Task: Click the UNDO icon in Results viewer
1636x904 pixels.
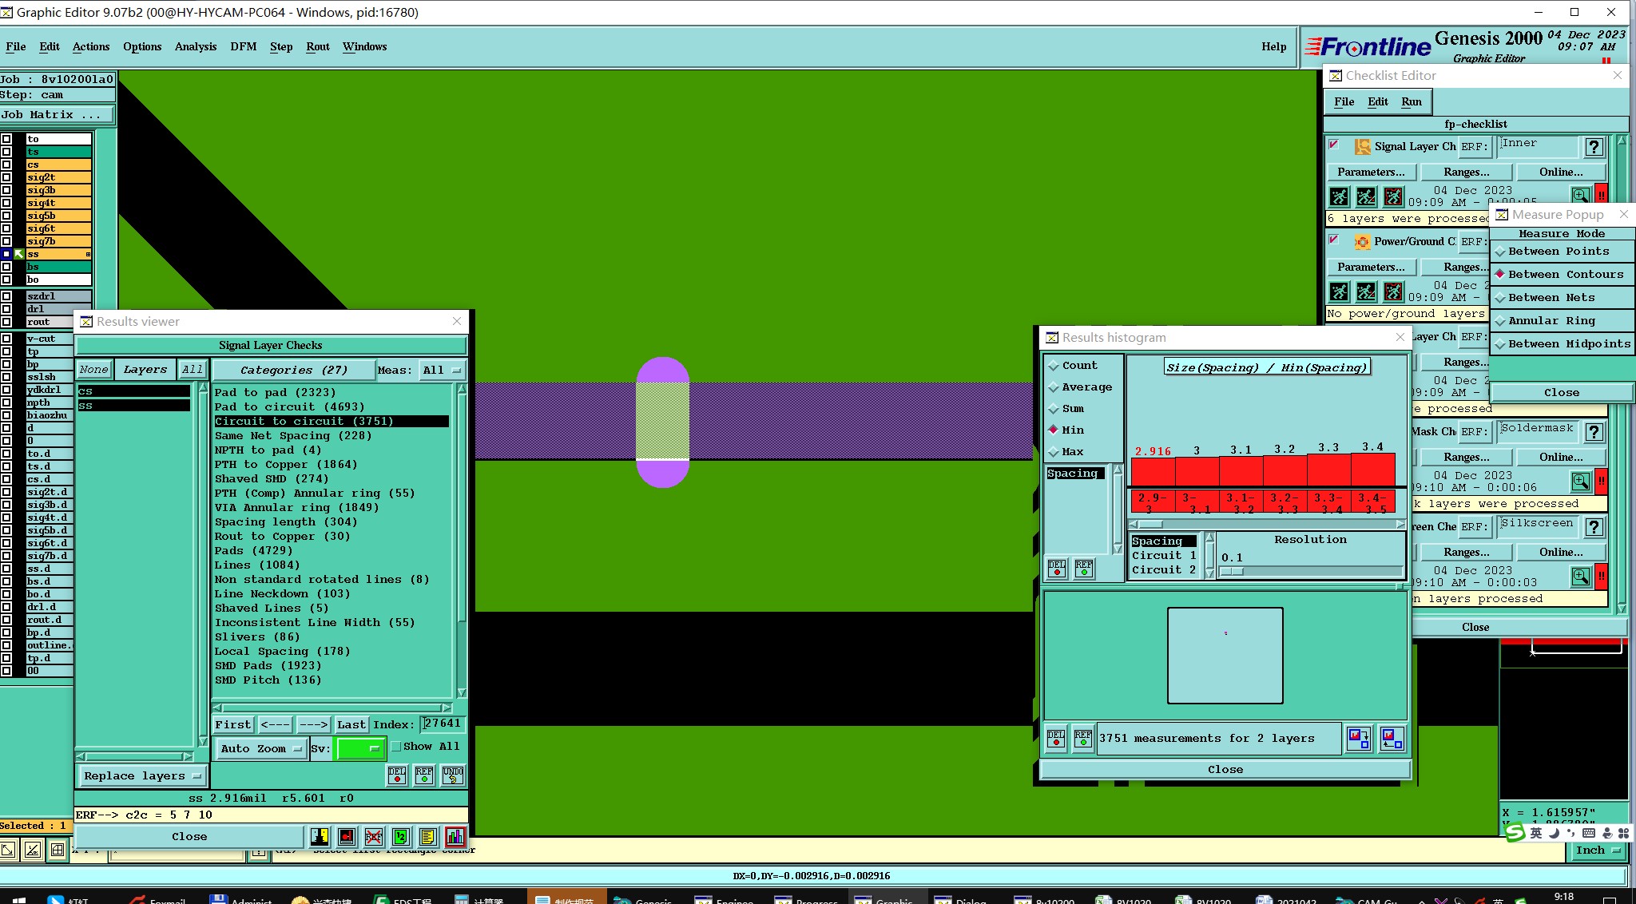Action: (x=452, y=775)
